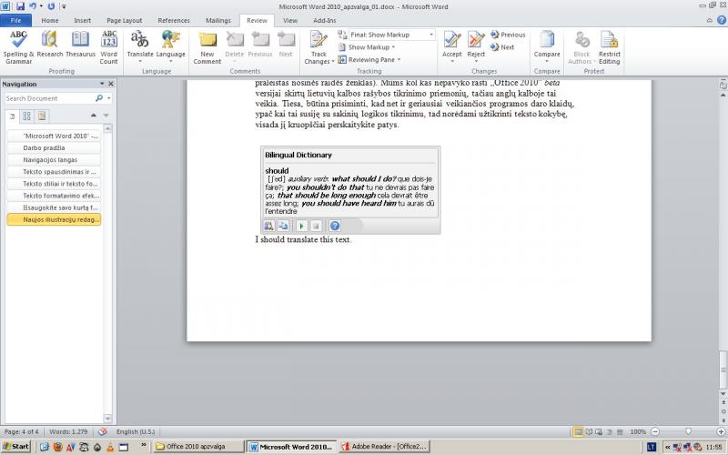Click the Translate button in Language group

140,47
